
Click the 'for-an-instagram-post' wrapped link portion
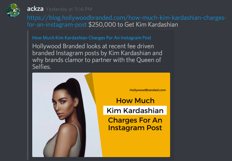coord(57,25)
